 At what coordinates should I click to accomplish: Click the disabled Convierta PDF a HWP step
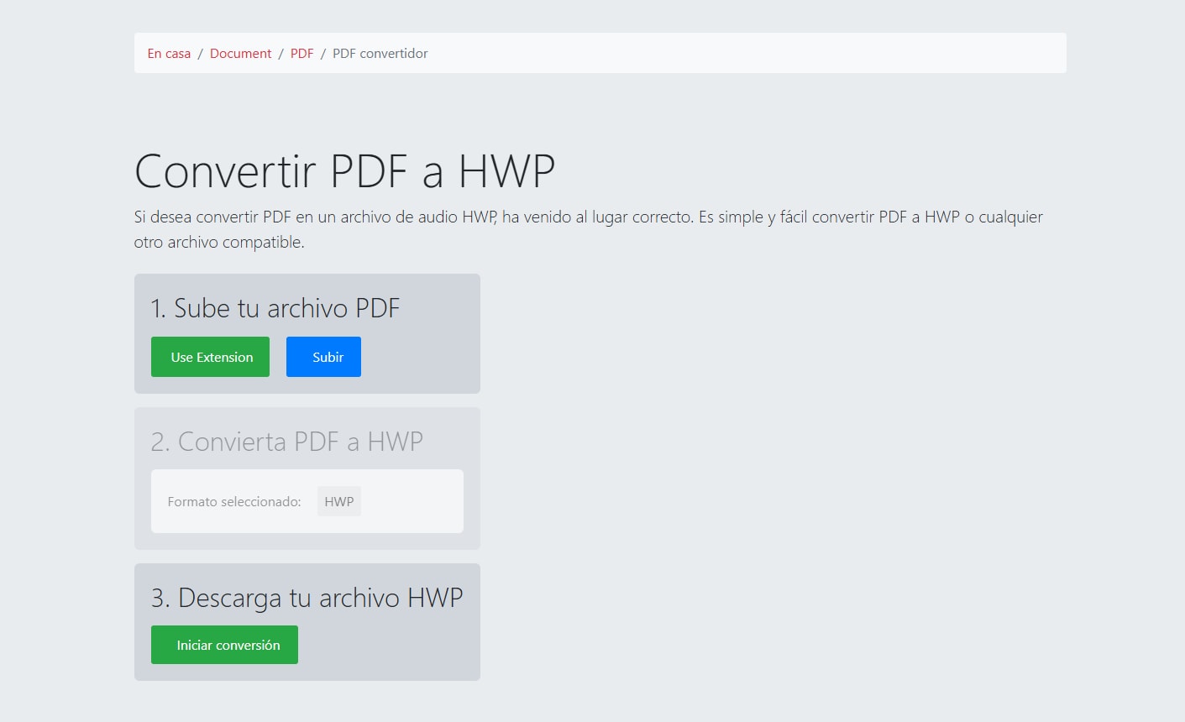287,441
